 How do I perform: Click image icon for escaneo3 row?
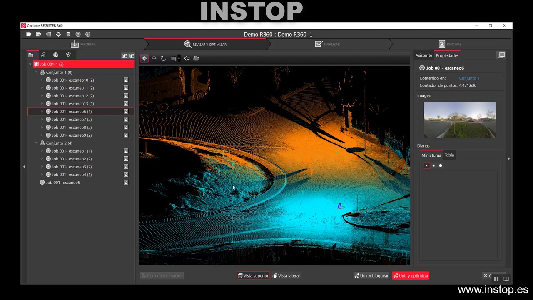point(126,167)
